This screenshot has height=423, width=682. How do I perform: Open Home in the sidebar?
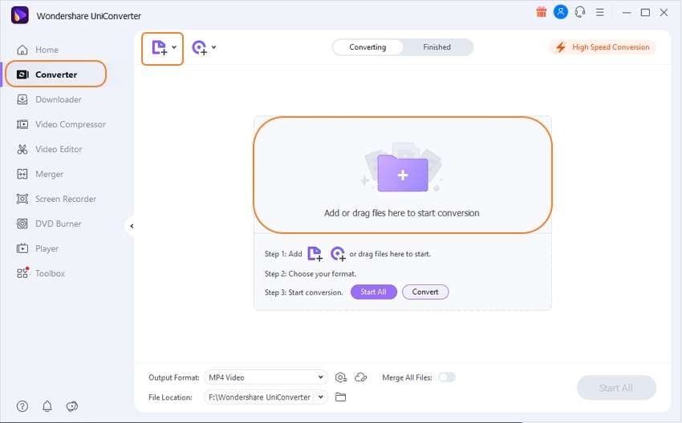[x=47, y=50]
